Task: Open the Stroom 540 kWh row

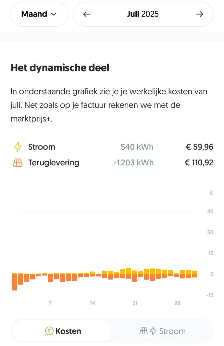Action: [x=112, y=147]
